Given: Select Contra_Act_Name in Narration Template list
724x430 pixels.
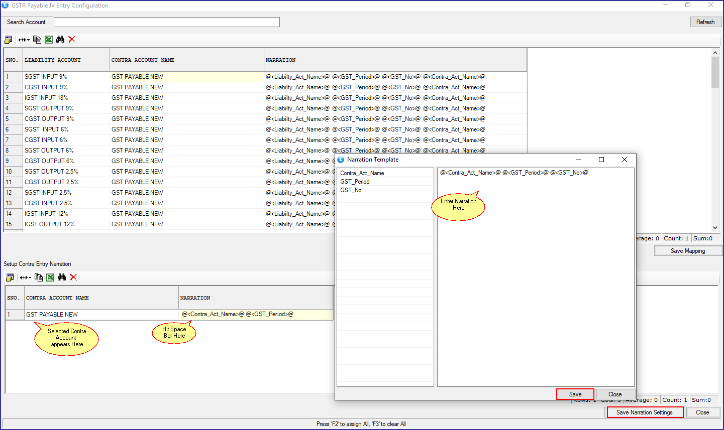Looking at the screenshot, I should (x=362, y=173).
